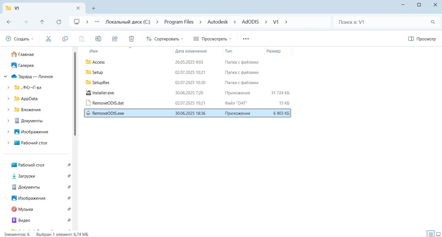Go back with the left arrow
This screenshot has height=237, width=442.
click(x=9, y=22)
